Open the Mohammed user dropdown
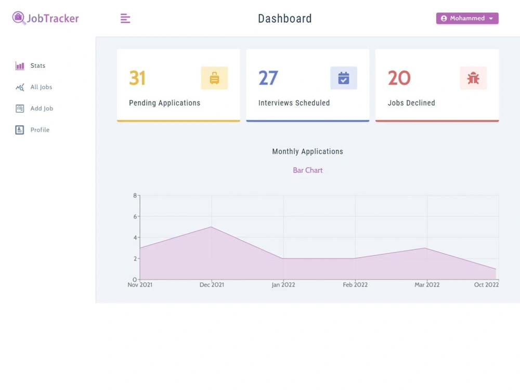The height and width of the screenshot is (390, 520). (467, 18)
